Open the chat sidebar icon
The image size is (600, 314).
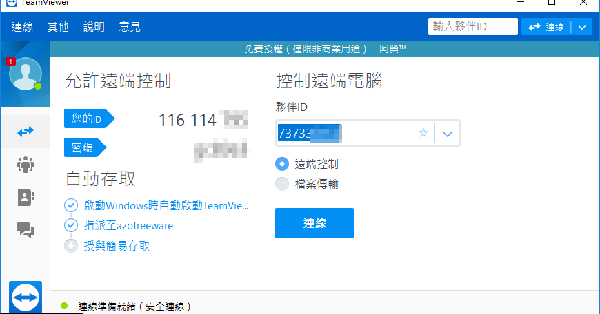(x=26, y=230)
